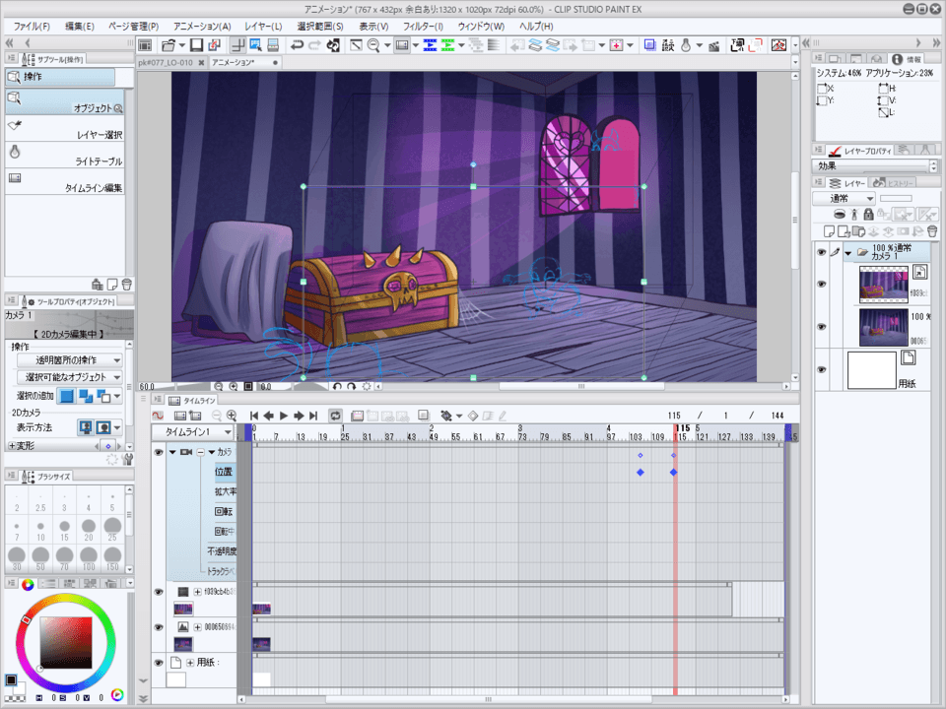Toggle loop playback in the timeline
The image size is (946, 709).
tap(335, 416)
